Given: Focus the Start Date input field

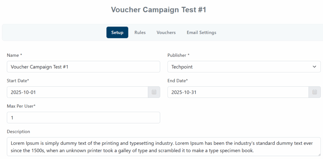Looking at the screenshot, I should (x=77, y=92).
